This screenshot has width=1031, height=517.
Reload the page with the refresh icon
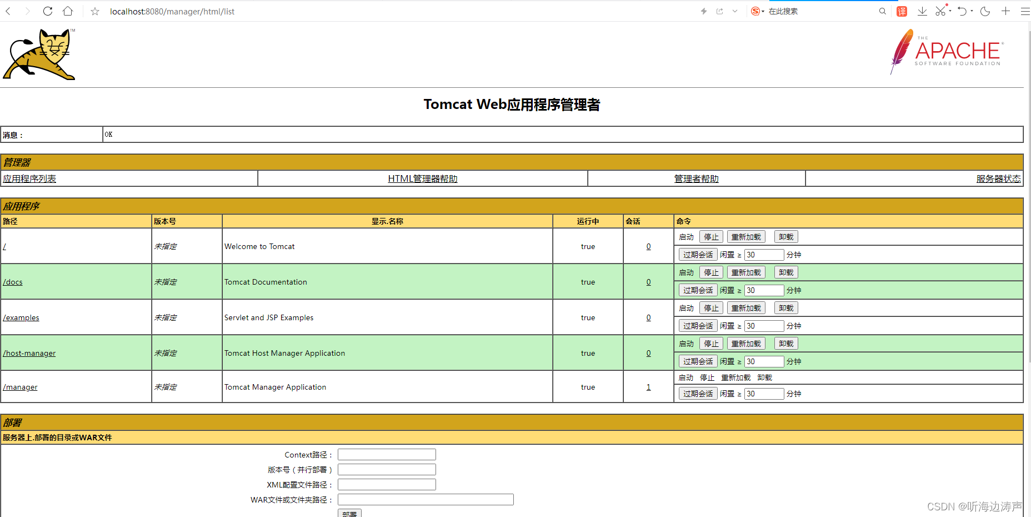click(x=48, y=11)
